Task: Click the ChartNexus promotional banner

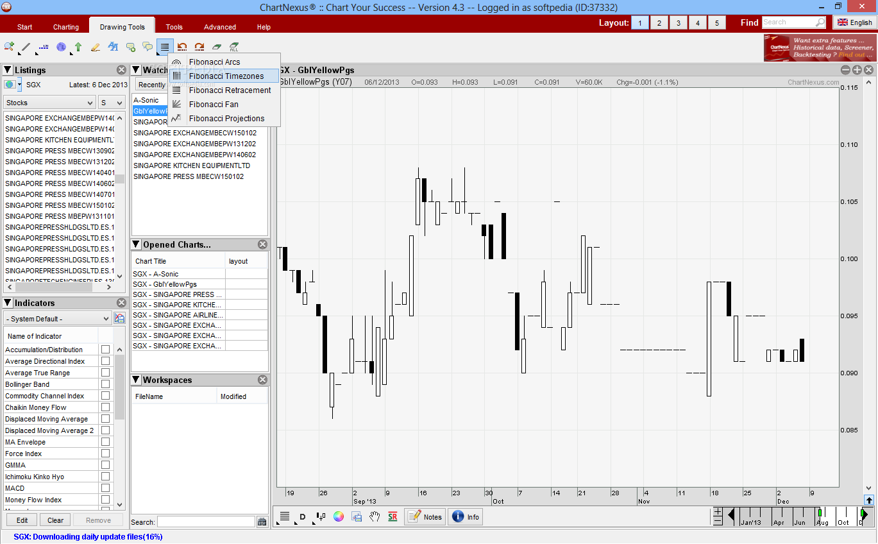Action: pyautogui.click(x=820, y=47)
